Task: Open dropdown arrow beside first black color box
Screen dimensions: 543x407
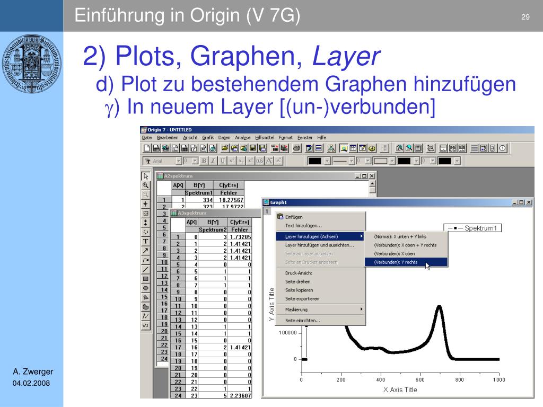Action: tap(327, 161)
